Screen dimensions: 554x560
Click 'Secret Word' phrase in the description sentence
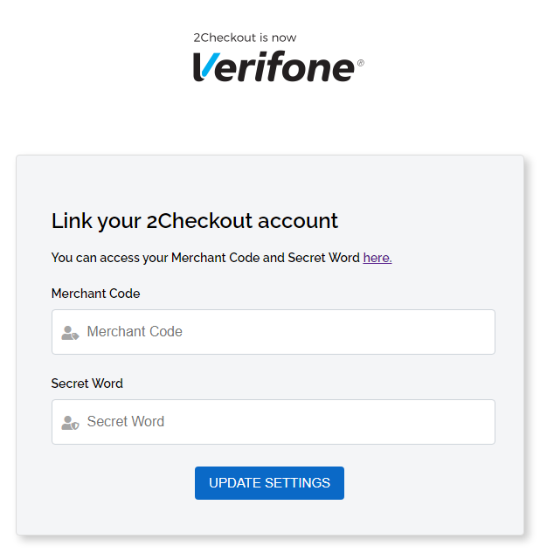pyautogui.click(x=323, y=258)
